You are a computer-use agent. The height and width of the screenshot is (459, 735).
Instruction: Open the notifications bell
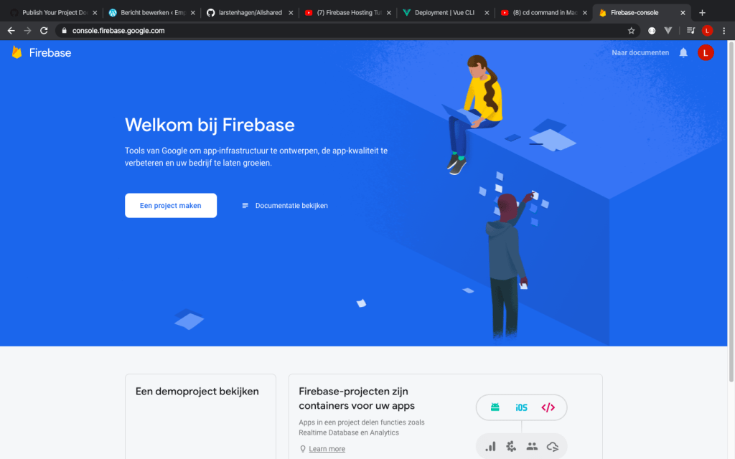pyautogui.click(x=683, y=52)
